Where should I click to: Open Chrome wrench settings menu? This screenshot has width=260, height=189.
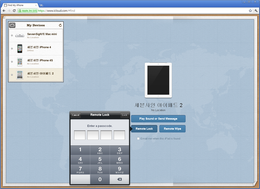pyautogui.click(x=256, y=11)
